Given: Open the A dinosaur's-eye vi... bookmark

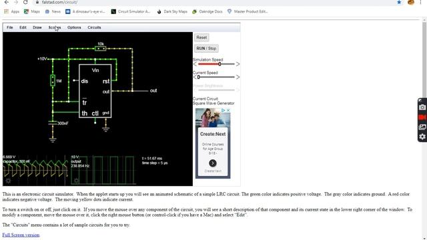Looking at the screenshot, I should click(x=85, y=11).
